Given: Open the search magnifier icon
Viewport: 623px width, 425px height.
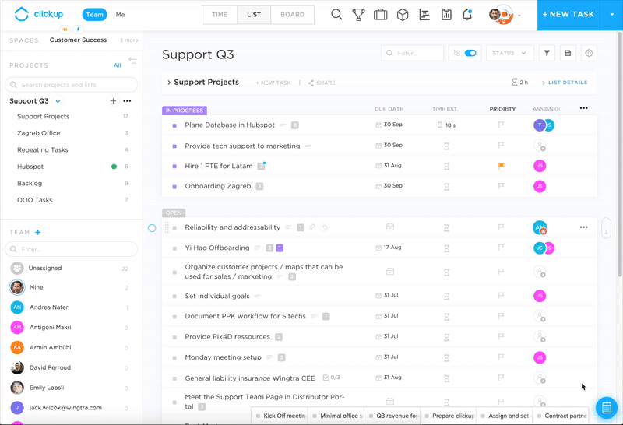Looking at the screenshot, I should click(336, 15).
